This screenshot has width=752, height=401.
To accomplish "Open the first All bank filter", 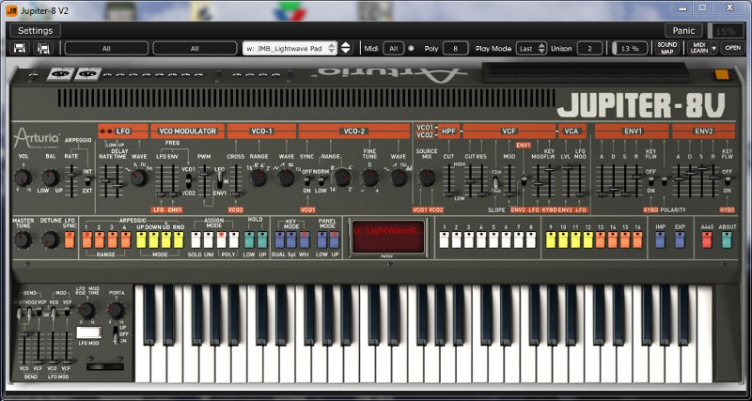I will pos(106,49).
